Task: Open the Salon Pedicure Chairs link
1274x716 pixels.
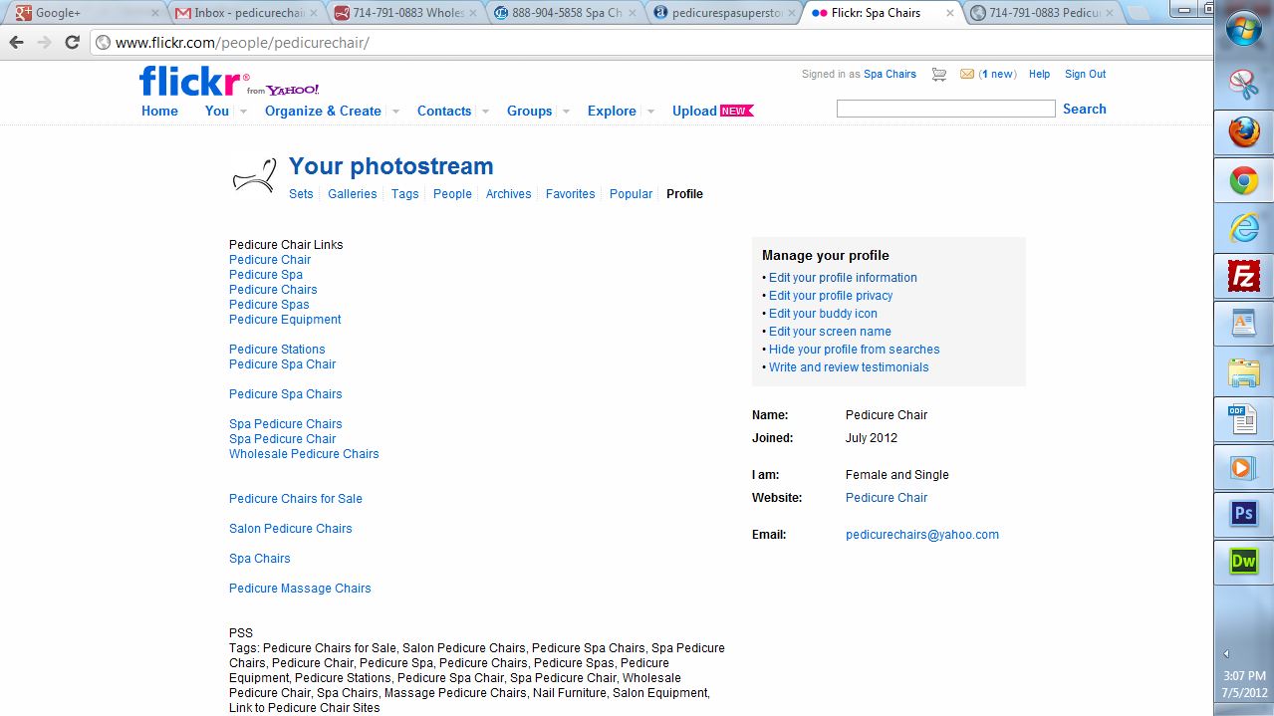Action: pos(291,529)
